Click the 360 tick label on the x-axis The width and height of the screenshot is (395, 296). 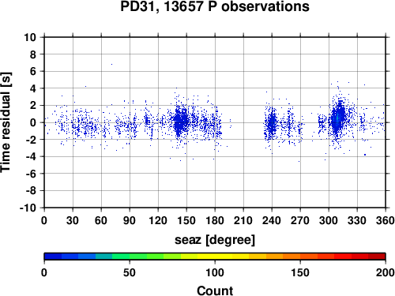(386, 220)
